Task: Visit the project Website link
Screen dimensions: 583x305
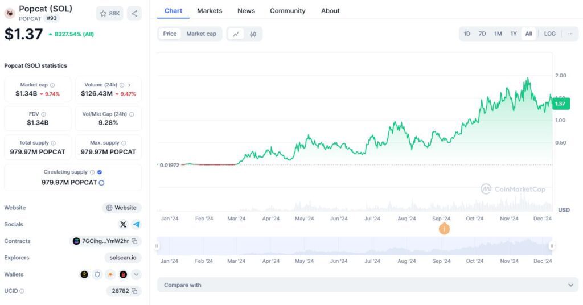Action: click(x=122, y=208)
